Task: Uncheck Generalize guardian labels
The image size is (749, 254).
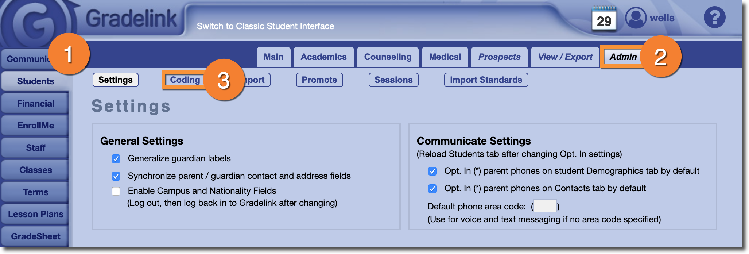Action: point(116,159)
